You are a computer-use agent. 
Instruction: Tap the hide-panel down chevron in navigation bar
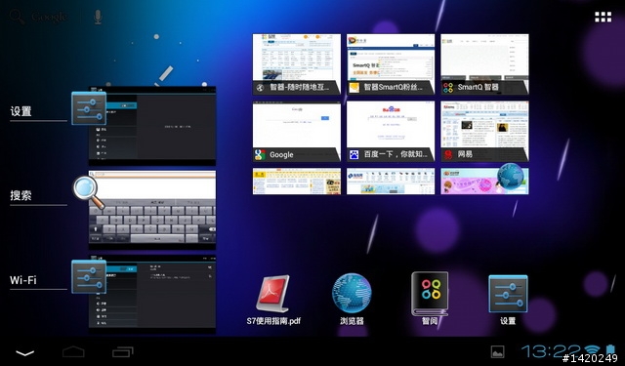click(24, 353)
